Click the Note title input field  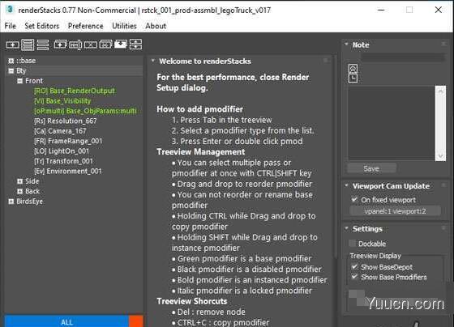403,57
